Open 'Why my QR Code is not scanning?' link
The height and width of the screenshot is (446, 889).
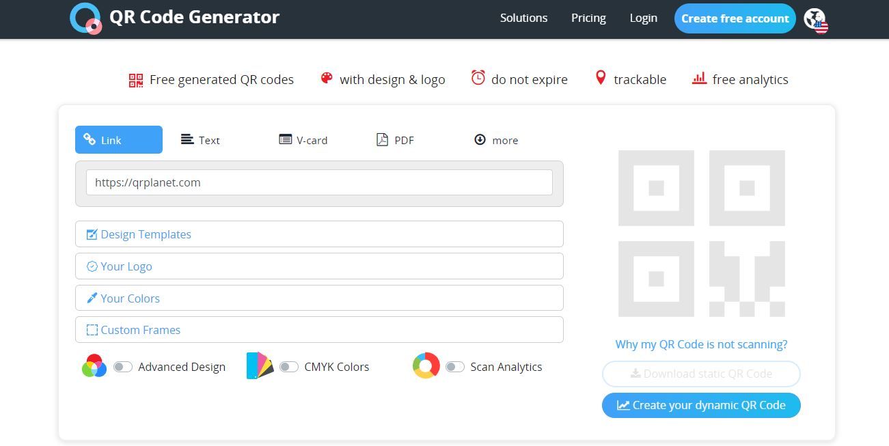click(700, 344)
